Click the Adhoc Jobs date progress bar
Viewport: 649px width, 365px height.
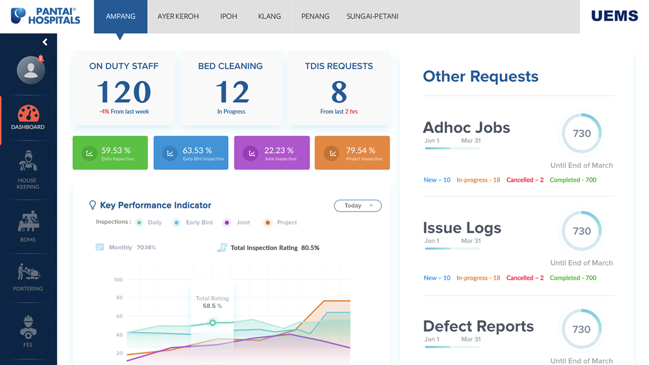(452, 148)
